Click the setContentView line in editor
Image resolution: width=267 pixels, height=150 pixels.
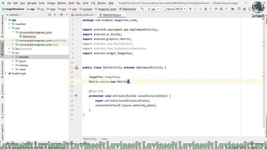[126, 105]
